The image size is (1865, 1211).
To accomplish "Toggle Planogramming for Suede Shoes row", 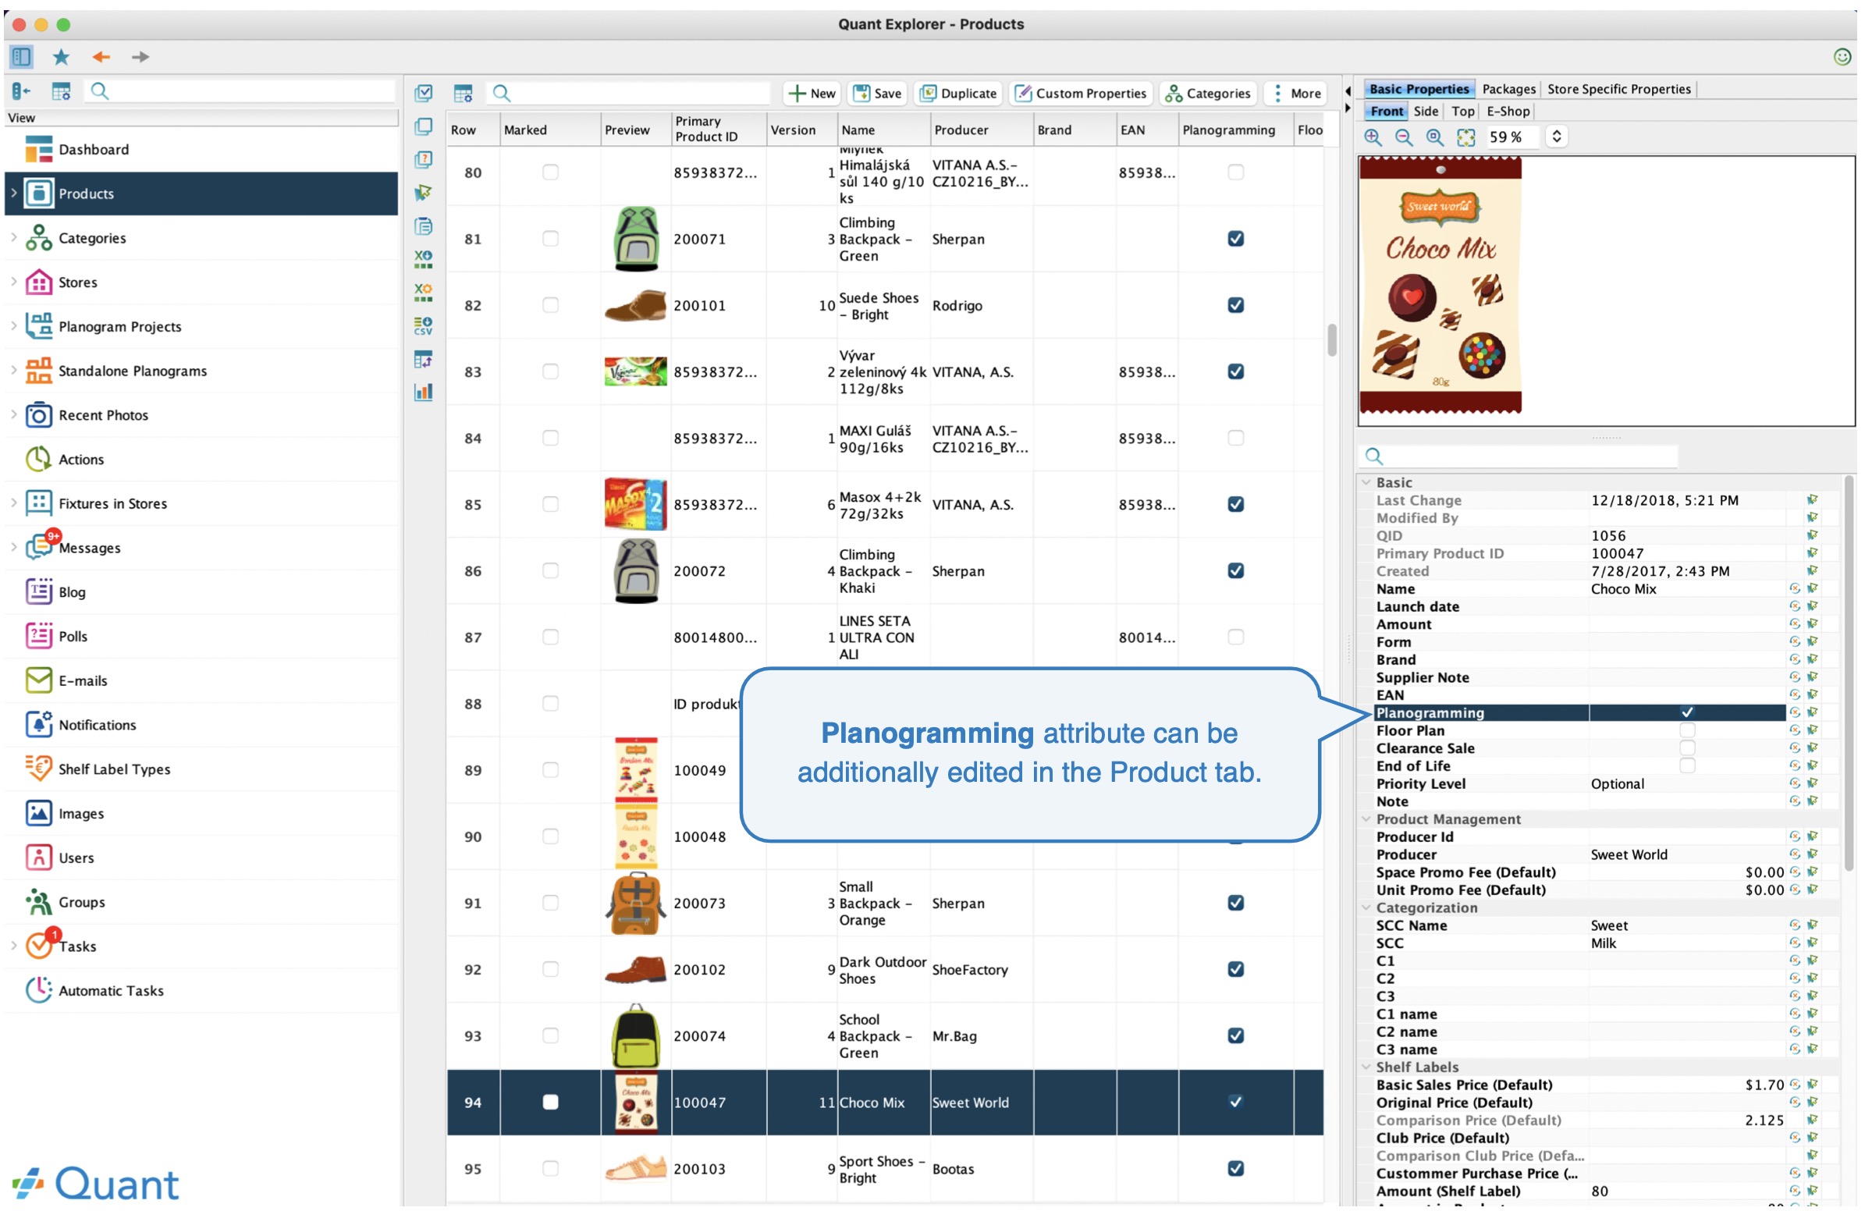I will (1236, 305).
